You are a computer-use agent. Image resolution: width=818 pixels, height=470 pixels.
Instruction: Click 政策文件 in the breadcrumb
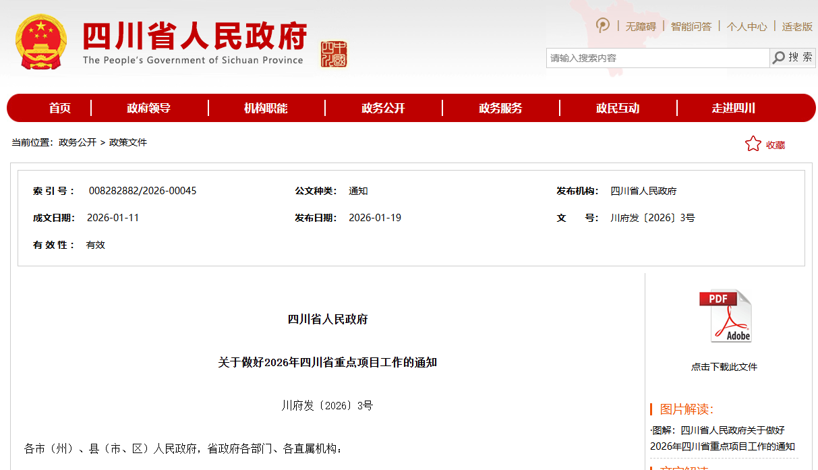pos(128,142)
